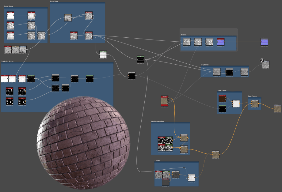Select the dark brown node in Crack Colour frame
282x192 pixels.
point(223,99)
